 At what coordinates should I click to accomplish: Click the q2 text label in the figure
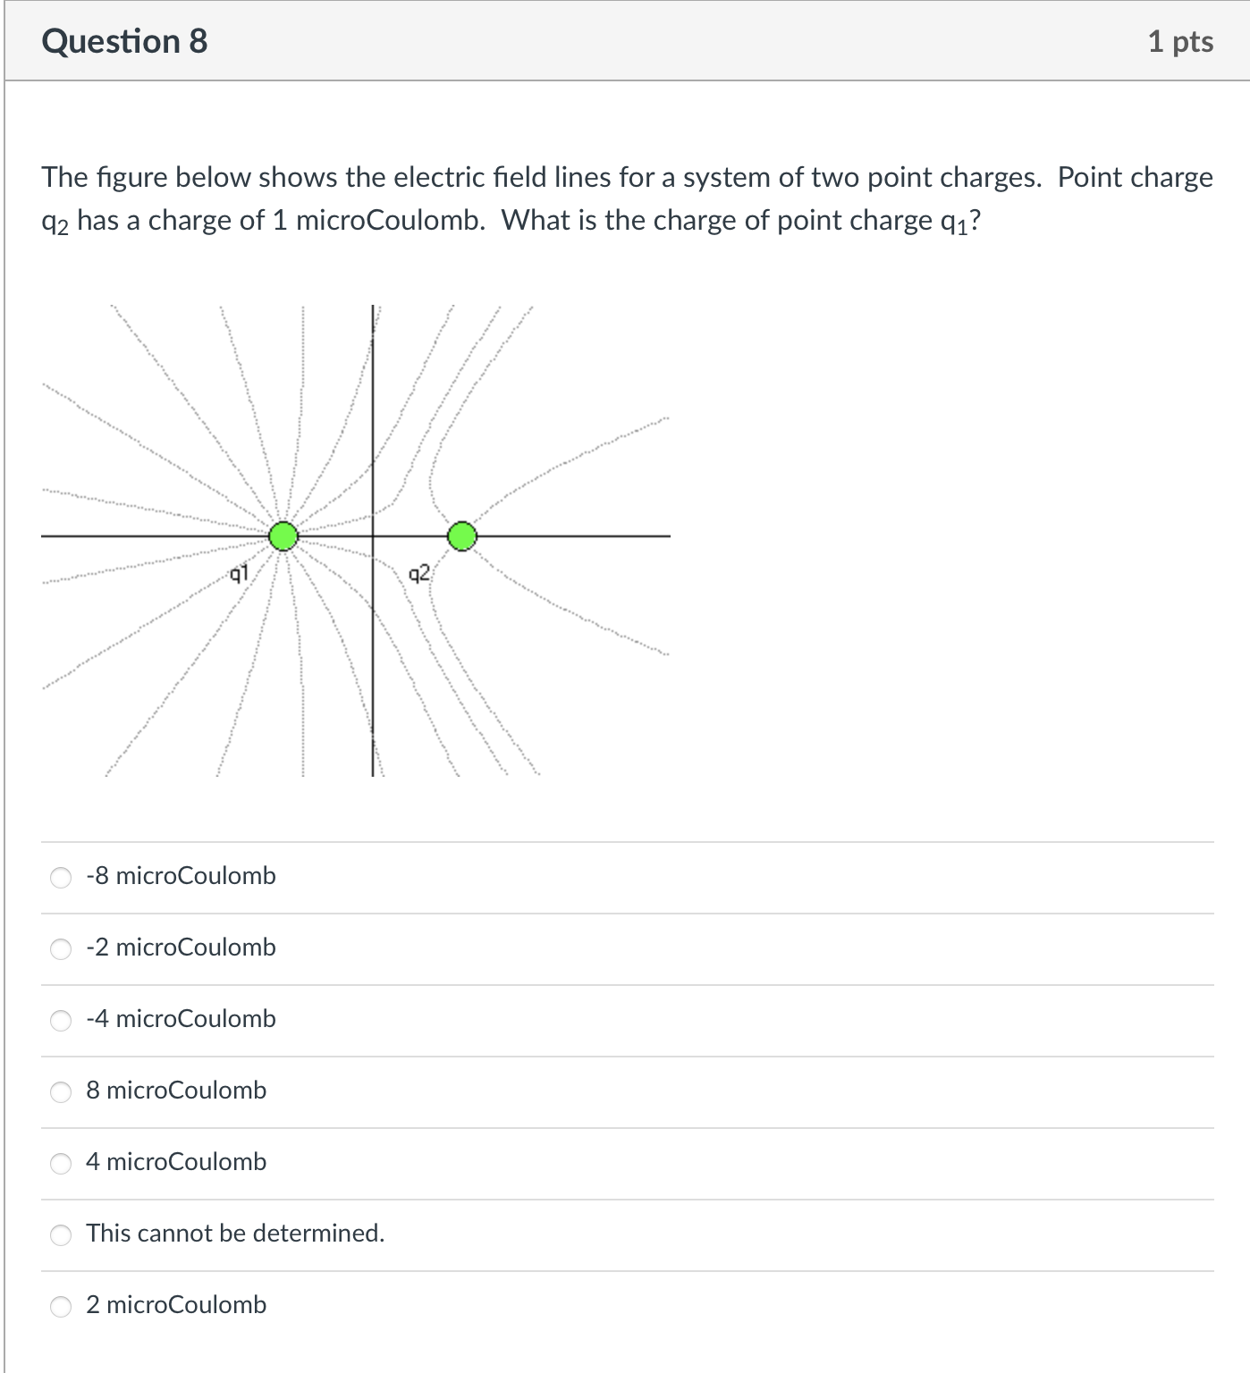pos(418,573)
